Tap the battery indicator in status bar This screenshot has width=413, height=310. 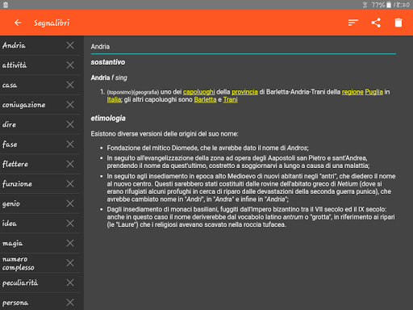pyautogui.click(x=389, y=5)
